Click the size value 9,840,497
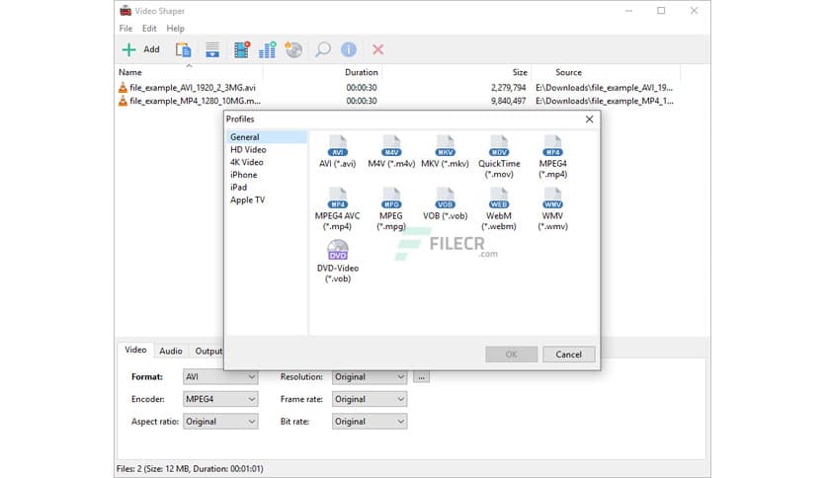The image size is (826, 478). tap(509, 101)
